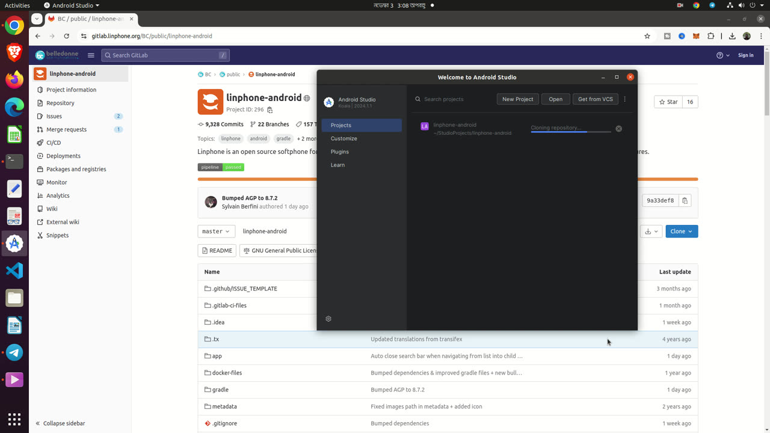Click the linphone topic tag
The image size is (770, 433).
(x=230, y=138)
